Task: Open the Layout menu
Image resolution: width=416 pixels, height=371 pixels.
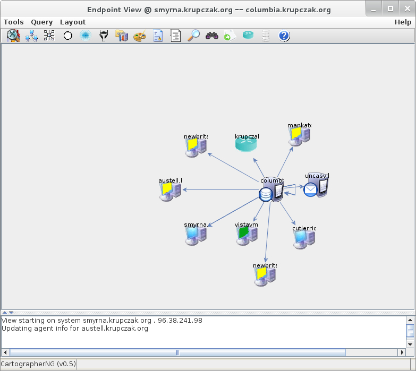Action: pyautogui.click(x=73, y=22)
